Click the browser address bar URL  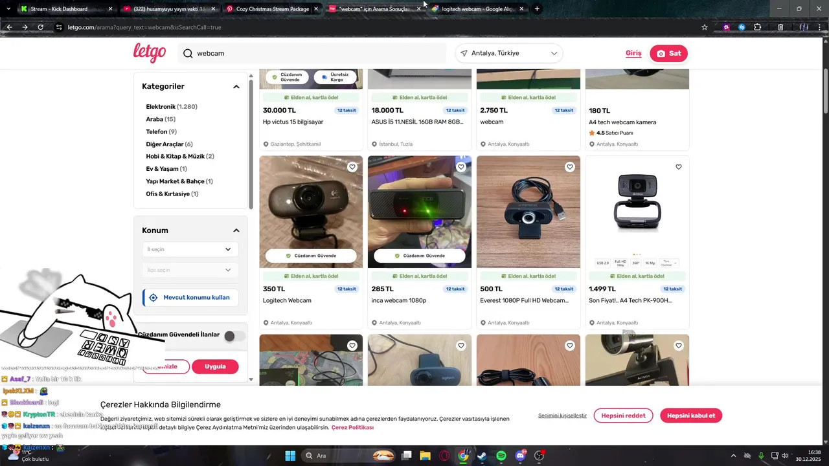pyautogui.click(x=144, y=27)
